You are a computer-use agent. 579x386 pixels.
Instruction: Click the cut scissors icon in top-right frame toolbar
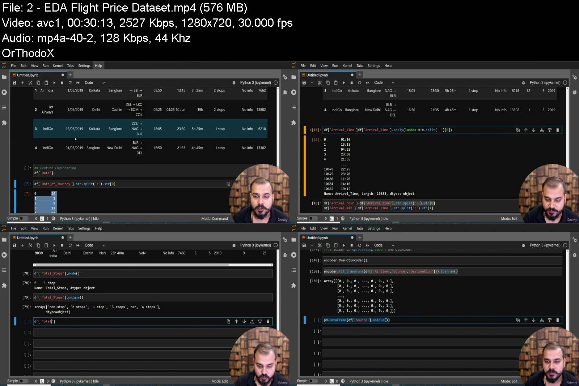point(320,83)
